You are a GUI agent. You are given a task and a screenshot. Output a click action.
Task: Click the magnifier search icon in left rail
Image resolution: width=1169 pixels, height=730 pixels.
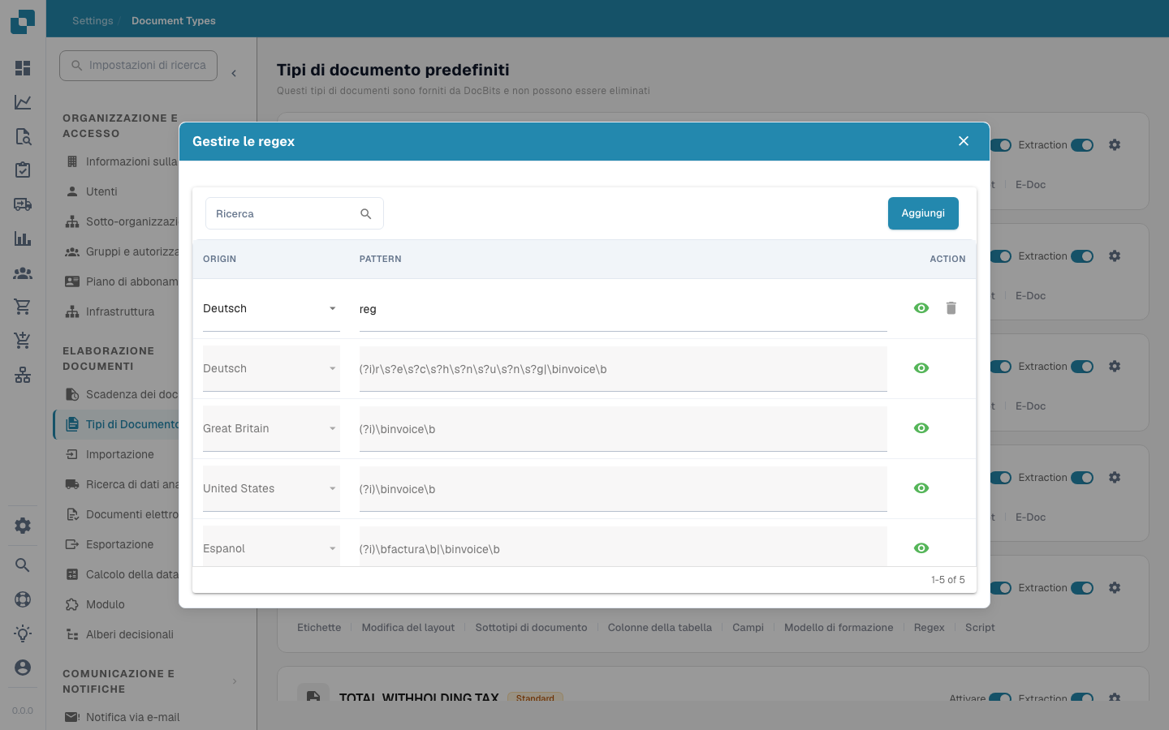coord(23,565)
